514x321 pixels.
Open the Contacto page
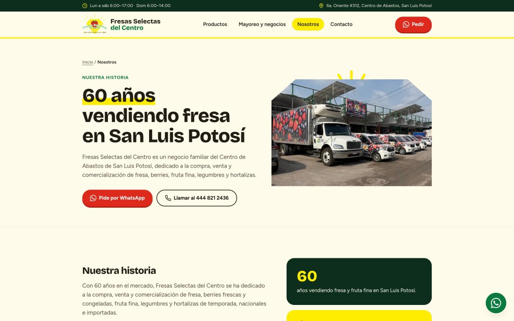341,24
